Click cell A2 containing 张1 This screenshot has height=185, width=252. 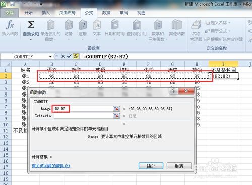click(26, 76)
